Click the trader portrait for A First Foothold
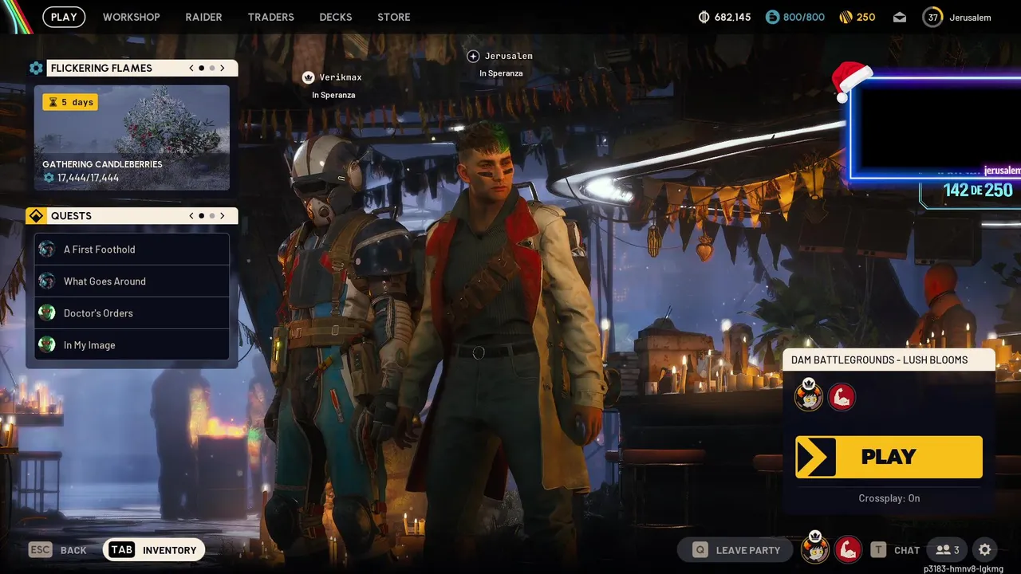The height and width of the screenshot is (574, 1021). click(x=47, y=250)
